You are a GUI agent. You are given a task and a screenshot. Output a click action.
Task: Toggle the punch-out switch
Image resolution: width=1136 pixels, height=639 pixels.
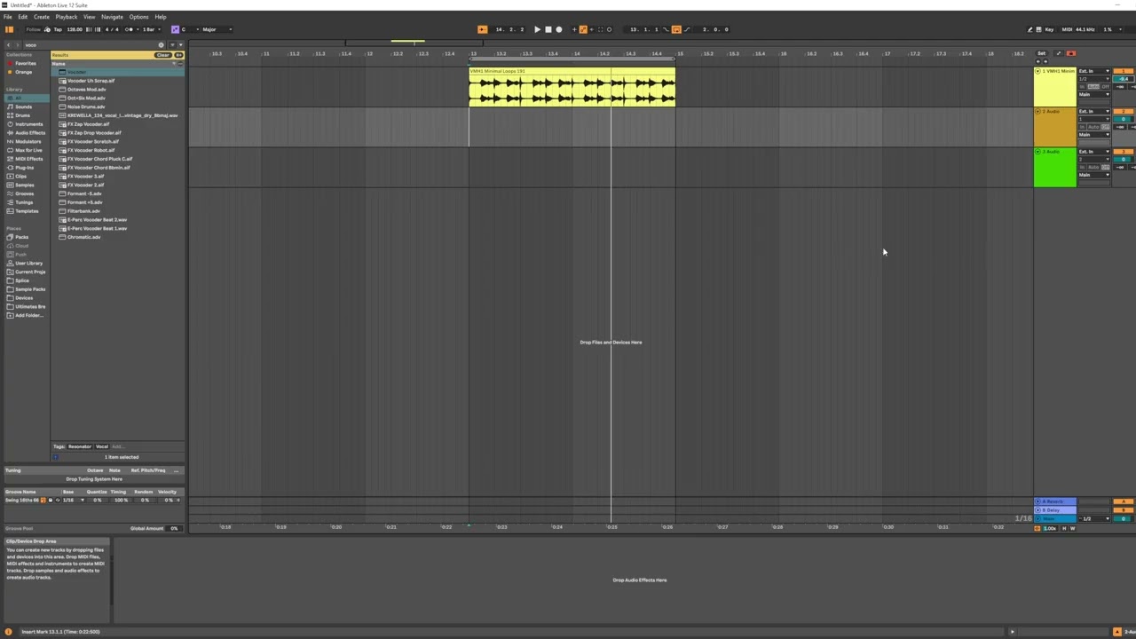click(x=687, y=29)
